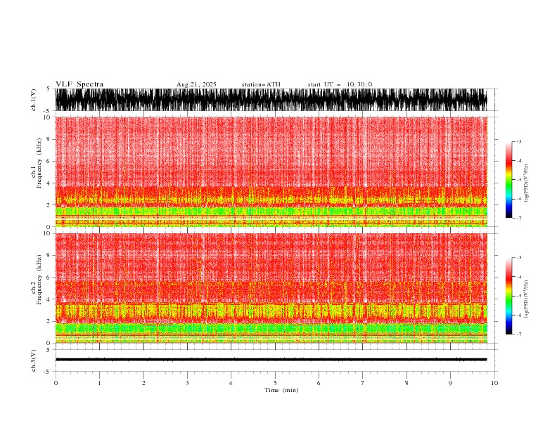Click time axis tick label '1'

tap(99, 383)
